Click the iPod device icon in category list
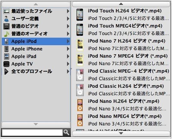Viewport: 172px width, 139px height. [x=6, y=41]
